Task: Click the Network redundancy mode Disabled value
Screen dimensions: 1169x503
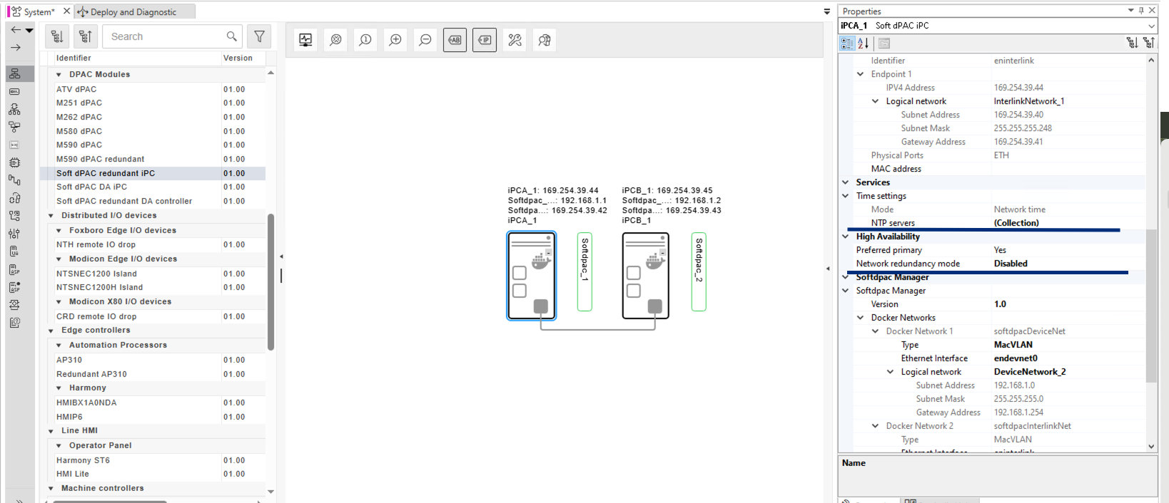Action: [x=1068, y=264]
